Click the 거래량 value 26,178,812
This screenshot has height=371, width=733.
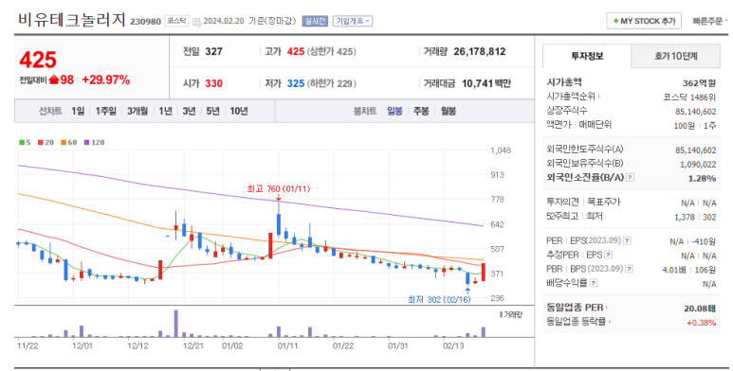point(480,52)
